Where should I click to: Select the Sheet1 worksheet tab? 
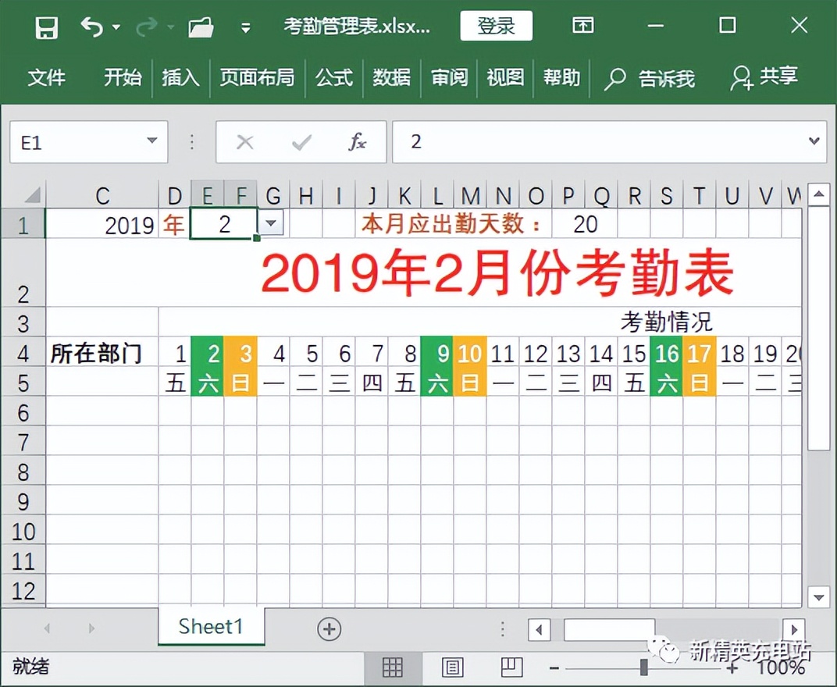[209, 626]
